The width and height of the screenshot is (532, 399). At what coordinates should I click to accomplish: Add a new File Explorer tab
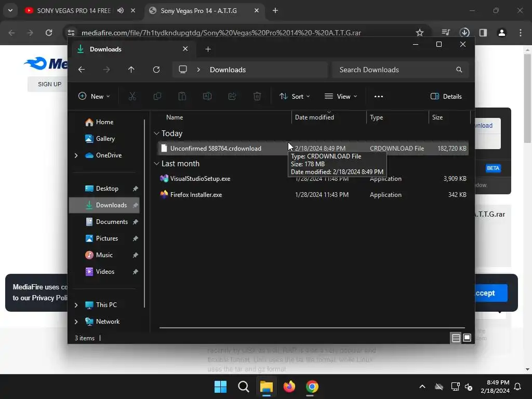point(208,49)
